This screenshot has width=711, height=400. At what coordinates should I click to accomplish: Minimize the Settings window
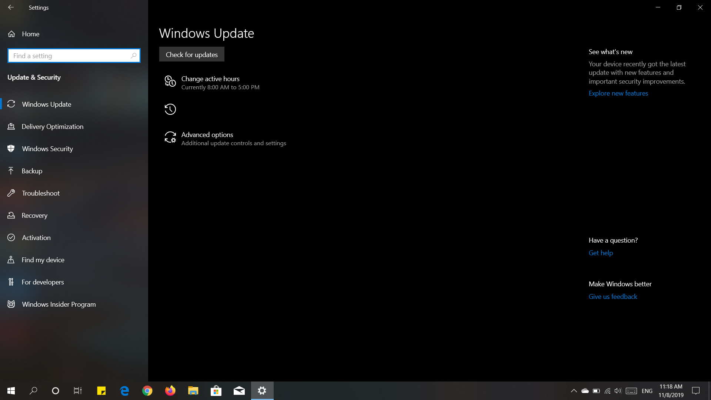tap(658, 7)
